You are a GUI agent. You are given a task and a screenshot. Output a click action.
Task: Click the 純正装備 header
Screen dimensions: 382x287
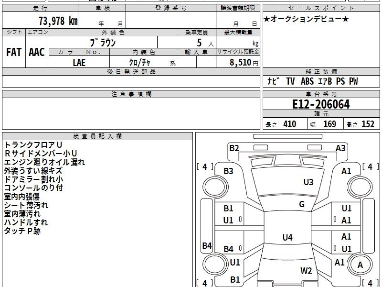click(322, 72)
